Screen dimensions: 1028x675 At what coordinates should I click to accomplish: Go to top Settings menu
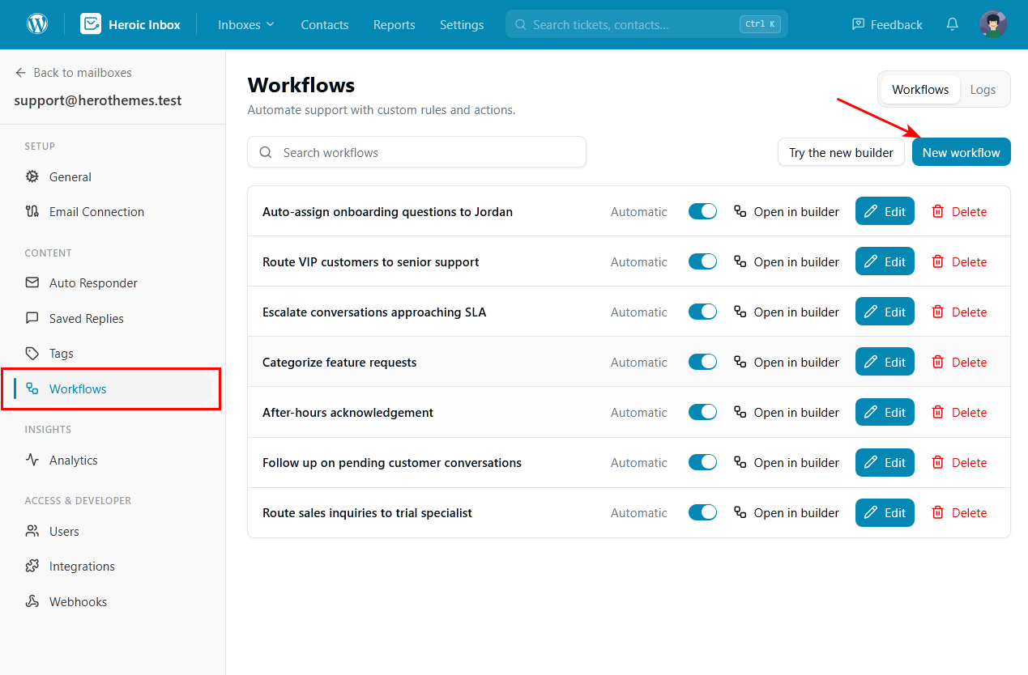click(x=462, y=24)
